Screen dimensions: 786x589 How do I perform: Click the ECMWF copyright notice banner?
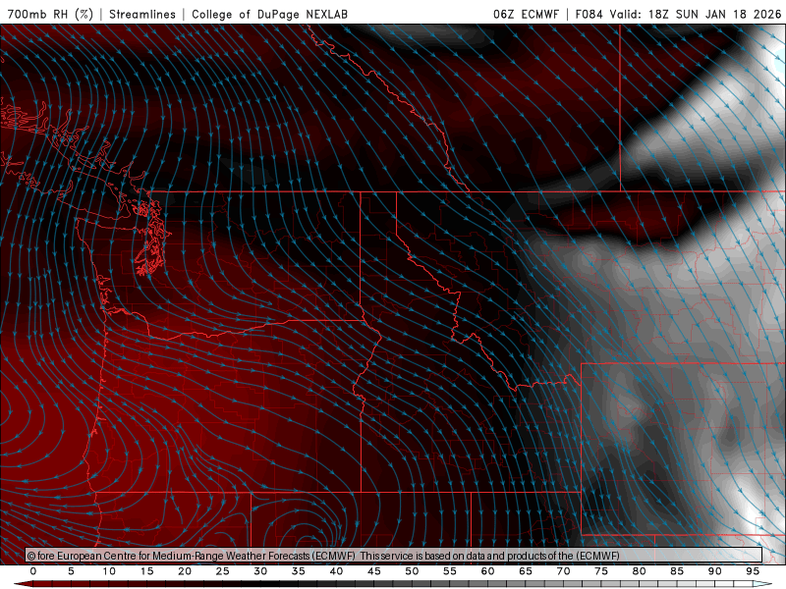click(x=394, y=556)
